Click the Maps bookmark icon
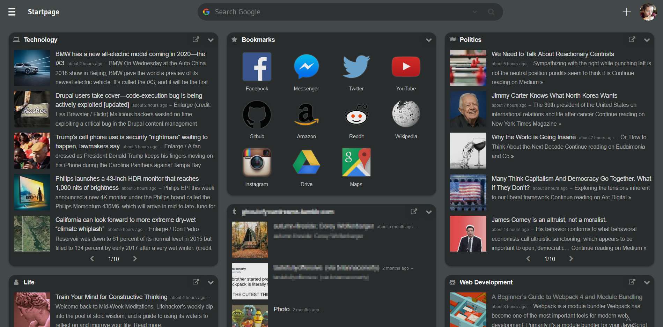663x327 pixels. pyautogui.click(x=356, y=162)
